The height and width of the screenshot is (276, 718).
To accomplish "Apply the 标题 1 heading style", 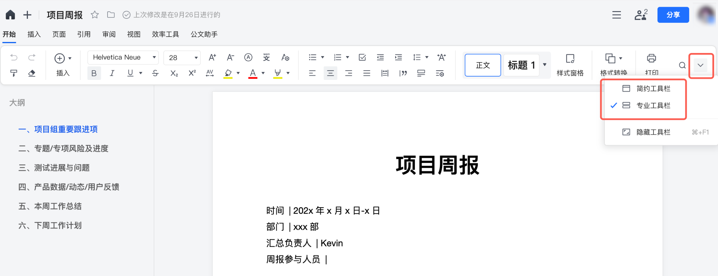I will click(x=521, y=65).
